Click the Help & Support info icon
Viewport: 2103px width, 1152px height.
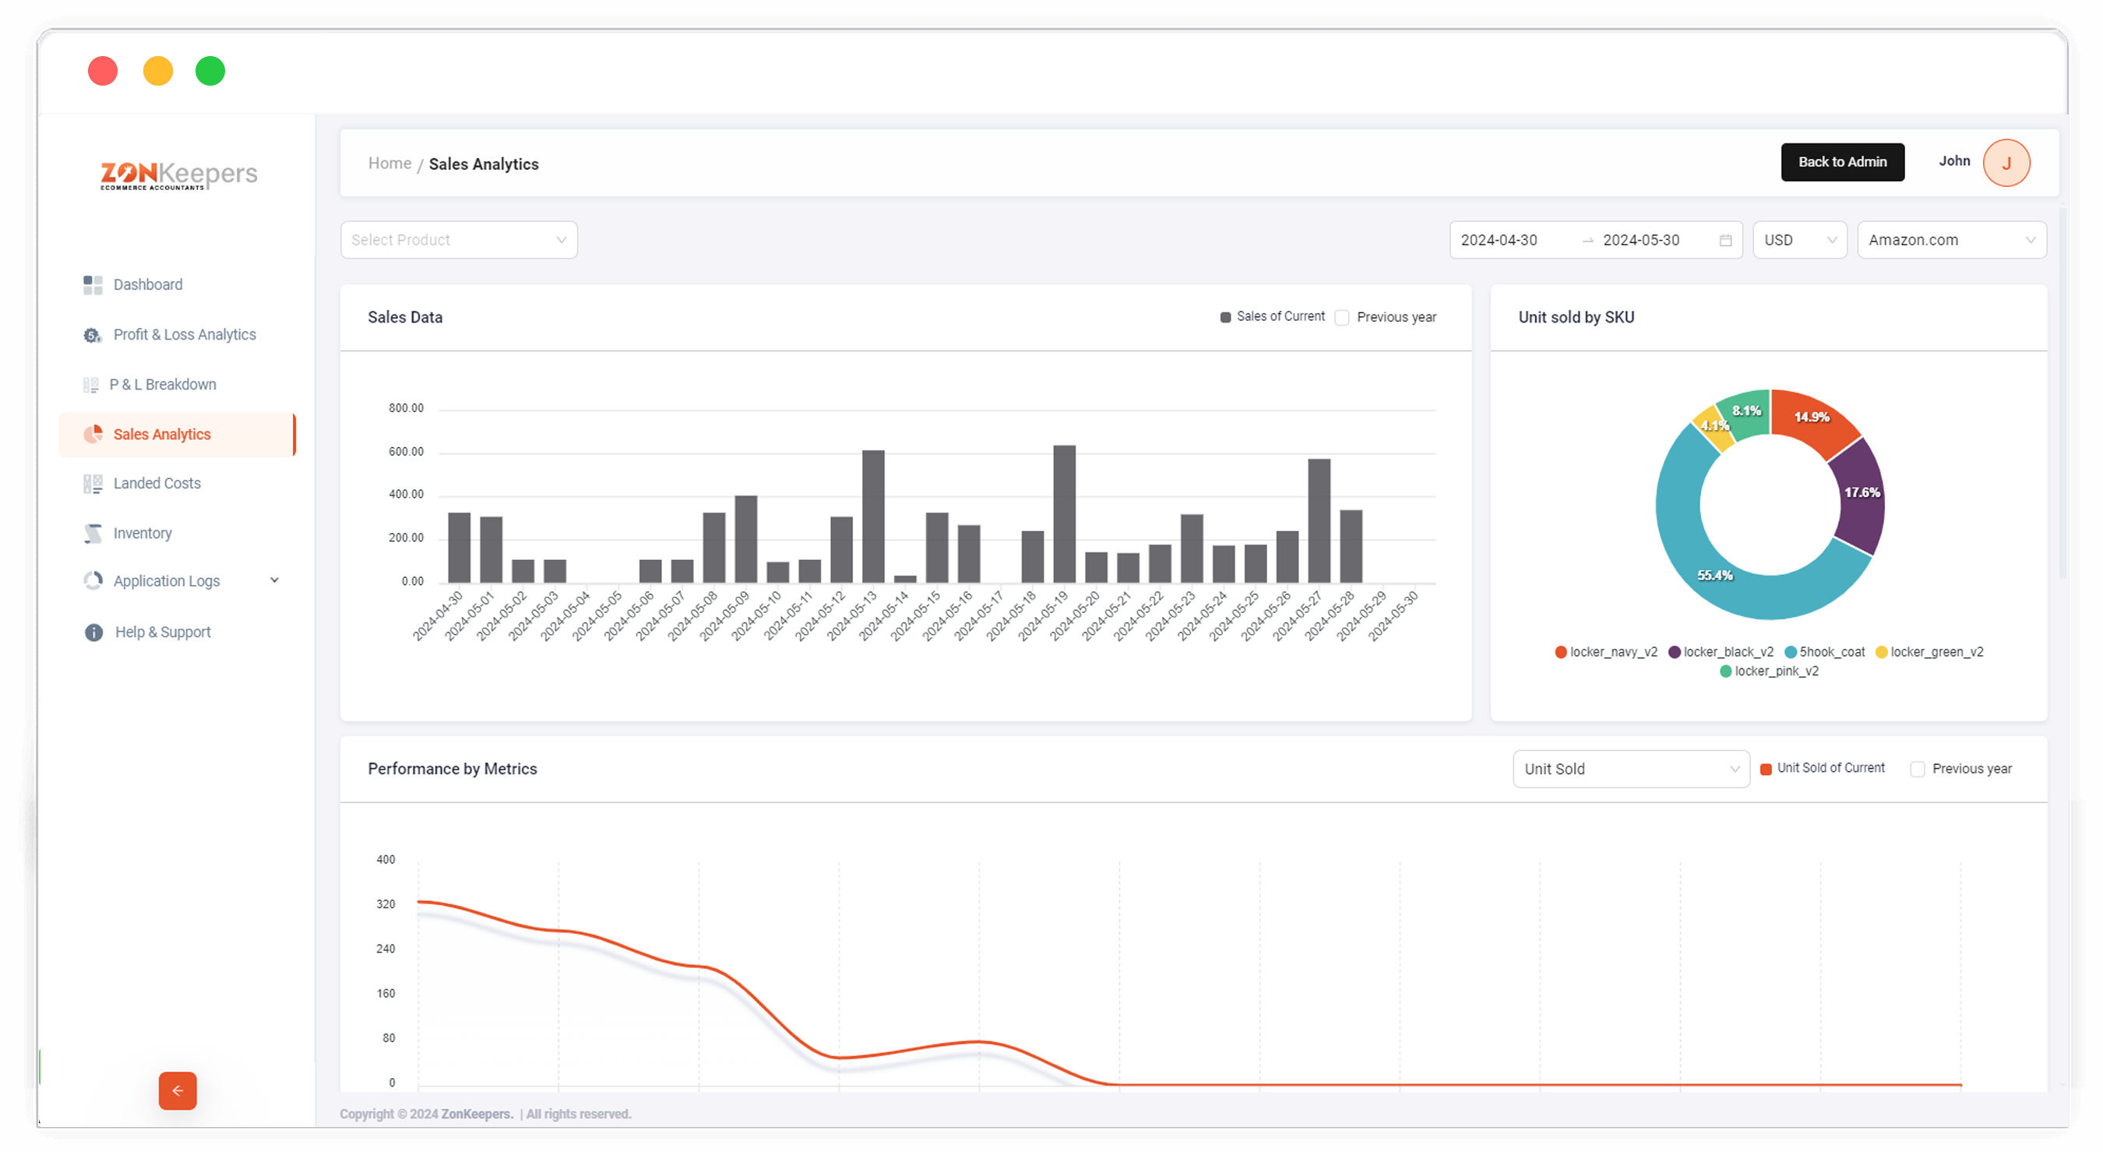[x=94, y=632]
